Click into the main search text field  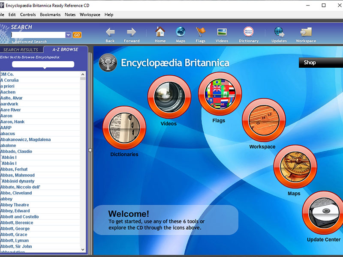38,35
